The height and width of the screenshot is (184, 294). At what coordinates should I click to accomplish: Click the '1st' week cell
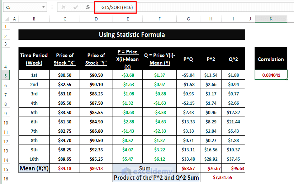click(x=34, y=75)
